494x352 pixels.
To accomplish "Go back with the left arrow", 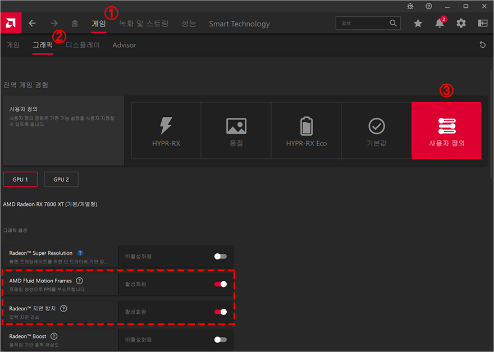I will click(x=32, y=23).
